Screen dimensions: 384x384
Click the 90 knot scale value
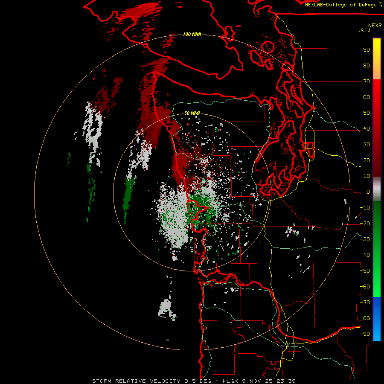[x=367, y=50]
